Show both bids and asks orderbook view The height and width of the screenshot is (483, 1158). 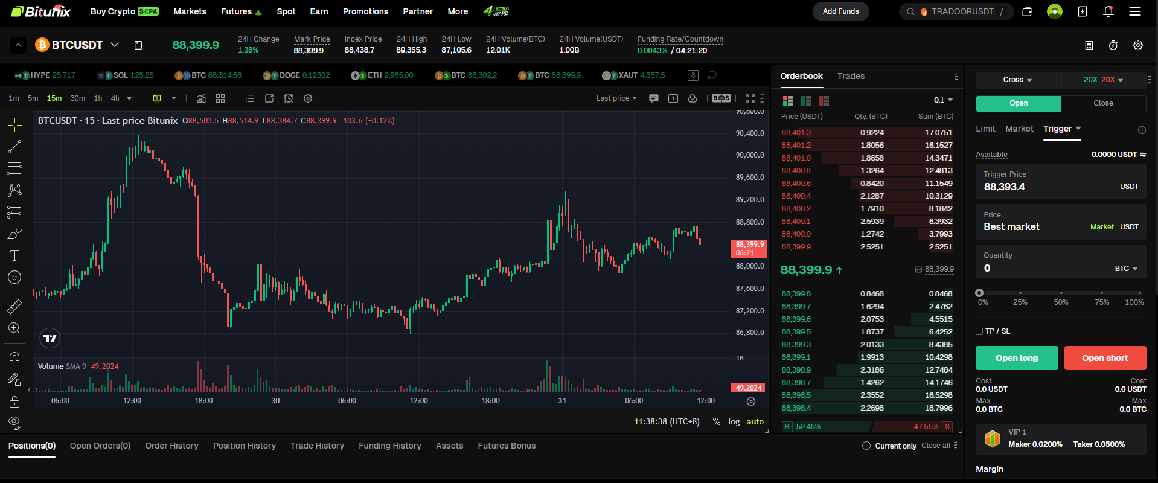[787, 101]
